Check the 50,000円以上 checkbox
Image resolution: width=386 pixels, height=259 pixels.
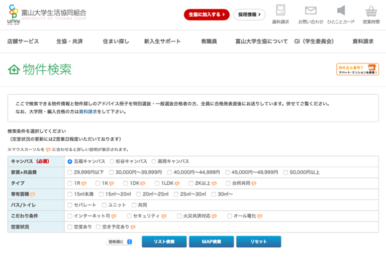point(285,172)
